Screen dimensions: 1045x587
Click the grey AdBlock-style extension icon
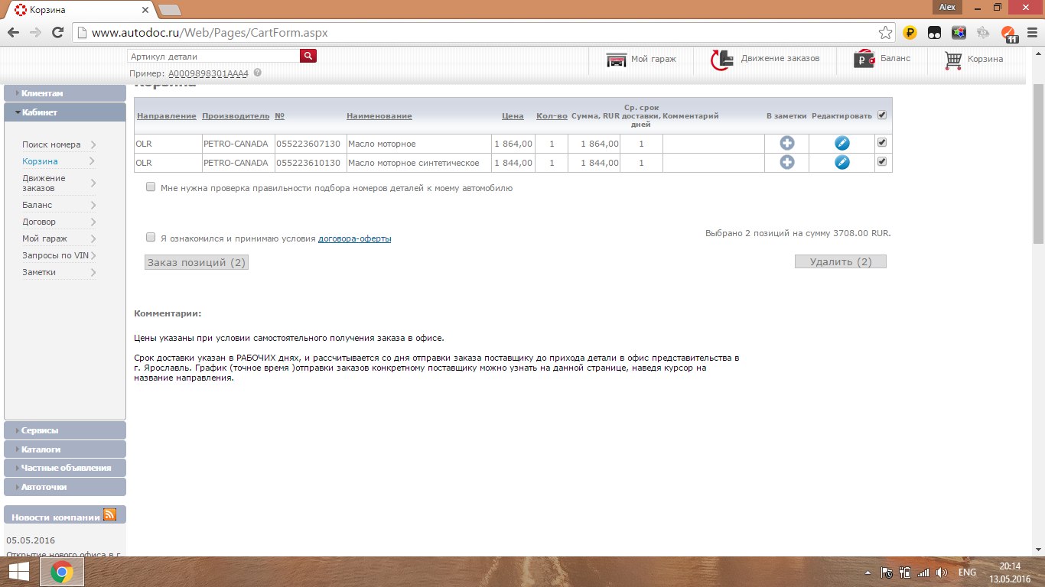(984, 33)
